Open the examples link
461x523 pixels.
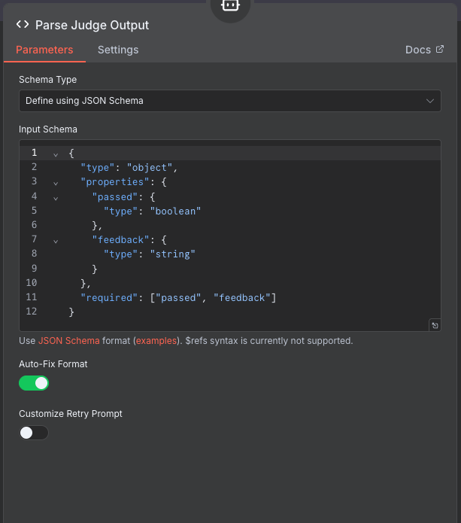coord(156,341)
